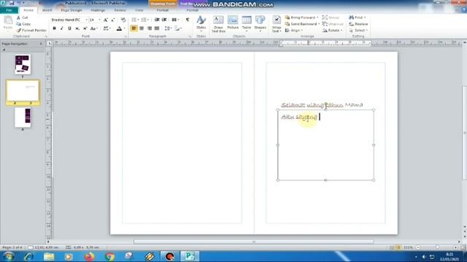The image size is (467, 262).
Task: Open Google Chrome from the taskbar
Action: point(109,256)
